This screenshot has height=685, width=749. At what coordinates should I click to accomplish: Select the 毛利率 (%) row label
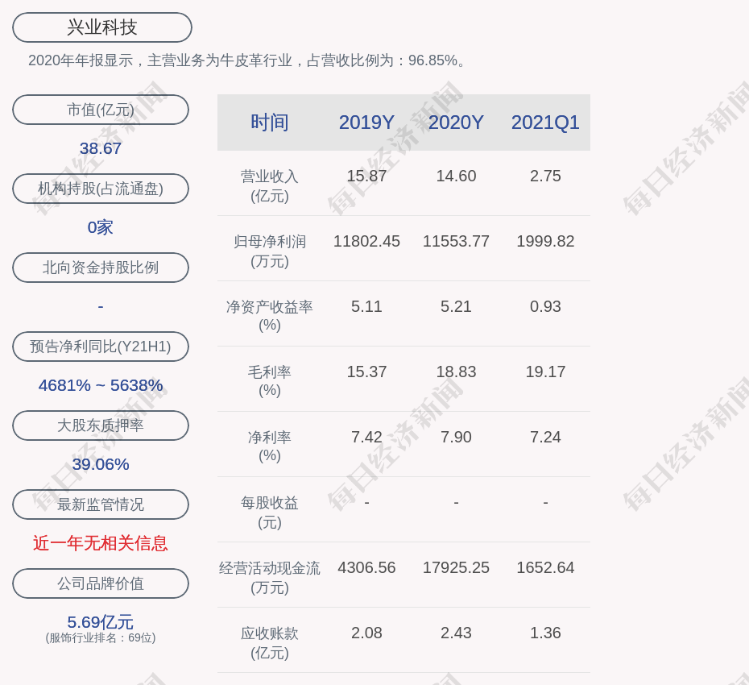point(270,381)
